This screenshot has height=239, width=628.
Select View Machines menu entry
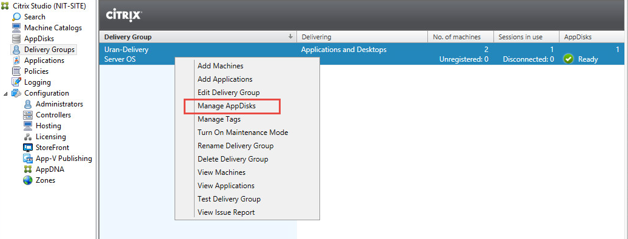pos(221,172)
